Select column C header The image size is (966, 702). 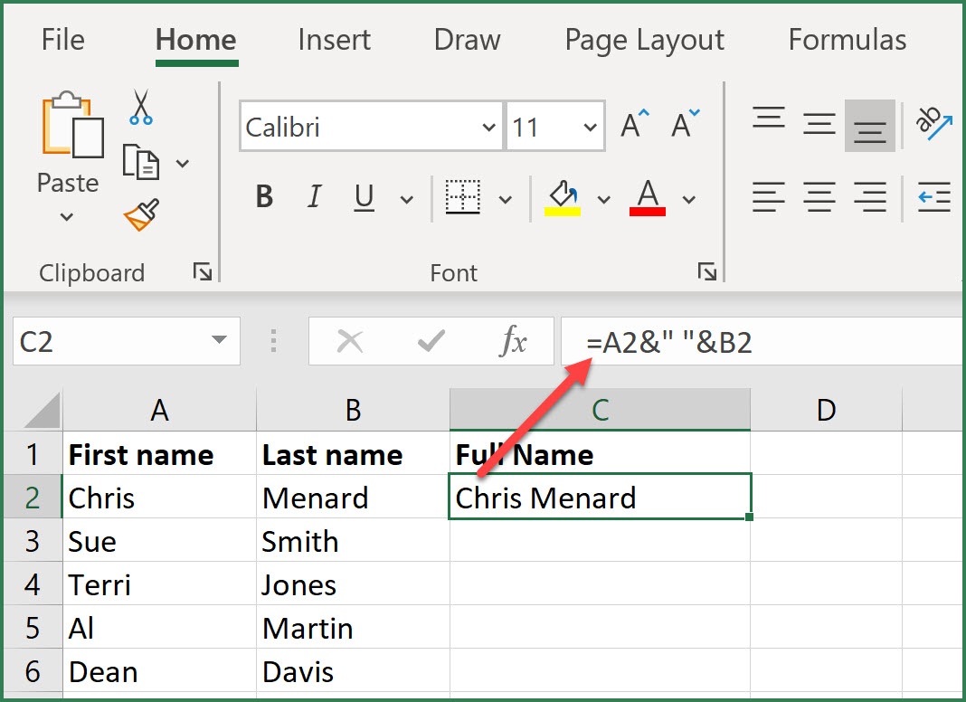coord(600,410)
